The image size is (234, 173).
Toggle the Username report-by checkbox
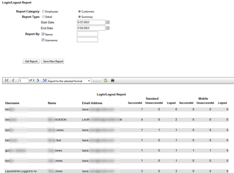tap(43, 40)
